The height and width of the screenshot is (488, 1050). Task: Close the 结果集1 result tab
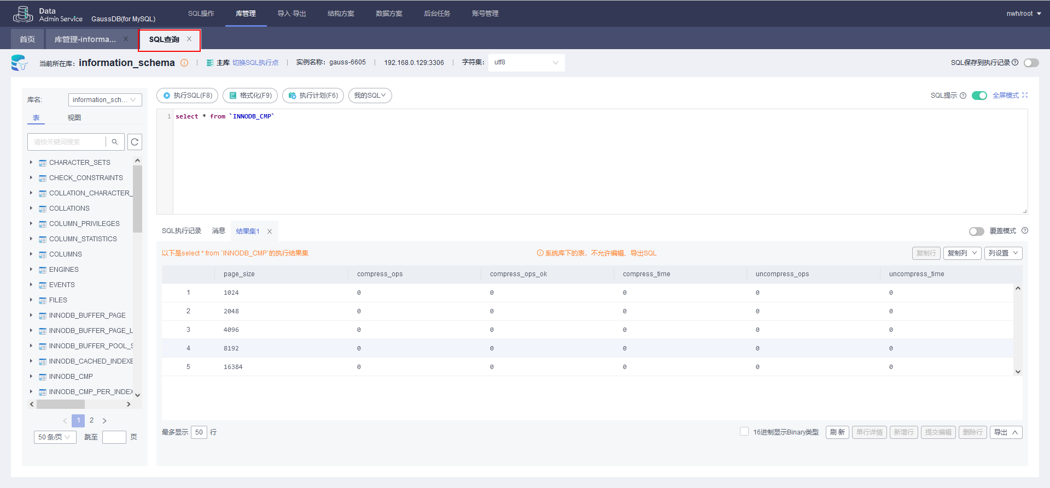pos(270,231)
